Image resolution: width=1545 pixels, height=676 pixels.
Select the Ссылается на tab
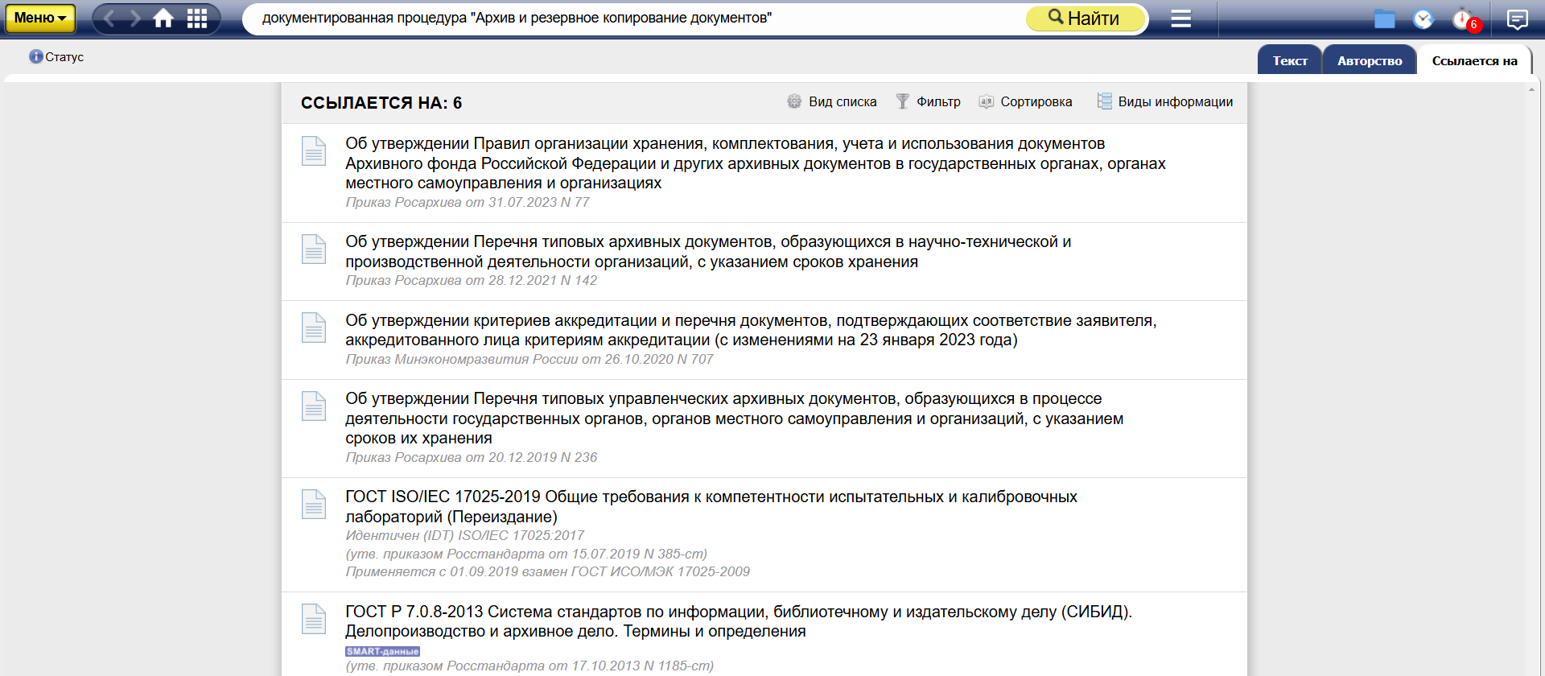pos(1474,60)
